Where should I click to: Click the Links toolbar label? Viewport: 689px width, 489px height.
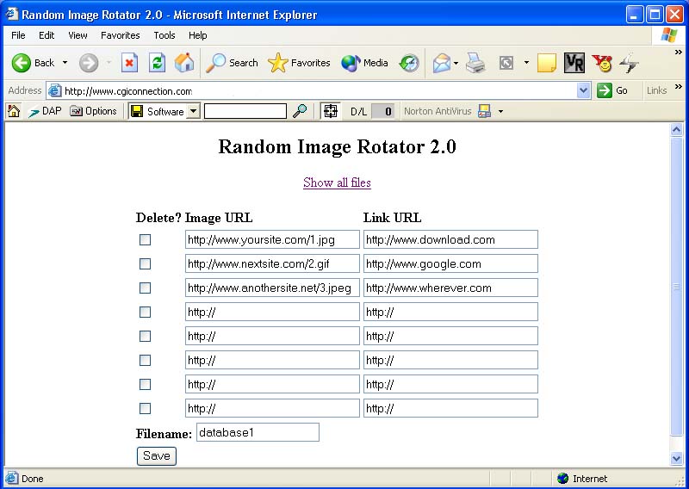(656, 90)
